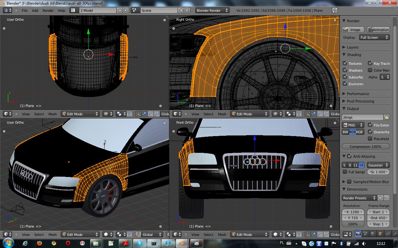Click 3D manipulator toggle in top-left viewport header

pyautogui.click(x=138, y=114)
